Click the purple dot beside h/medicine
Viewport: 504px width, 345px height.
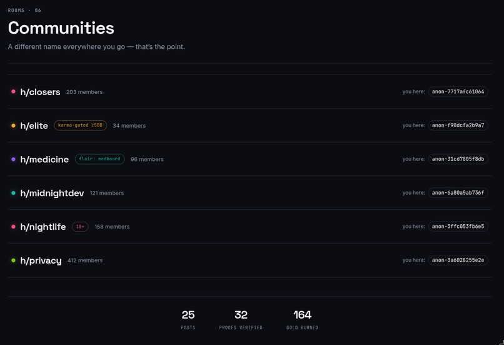pyautogui.click(x=14, y=159)
